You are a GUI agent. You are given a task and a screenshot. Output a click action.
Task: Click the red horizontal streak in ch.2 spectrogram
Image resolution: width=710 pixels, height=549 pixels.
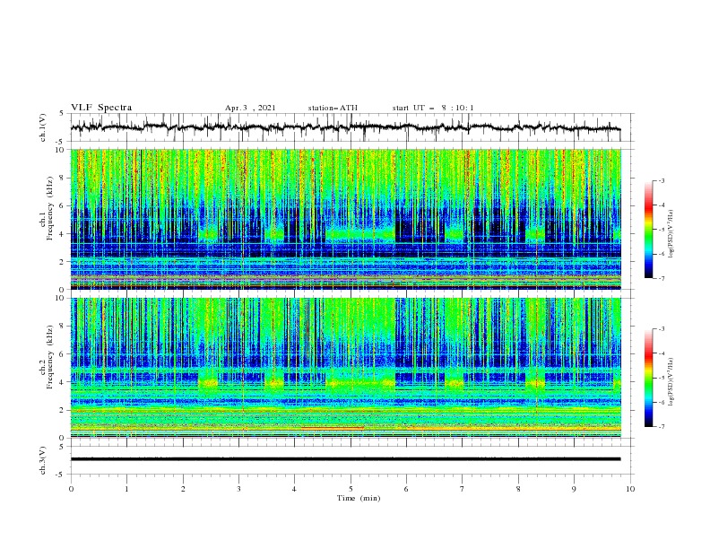[x=333, y=428]
